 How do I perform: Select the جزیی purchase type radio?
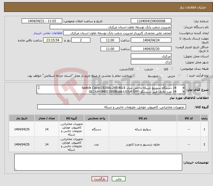[x=179, y=75]
